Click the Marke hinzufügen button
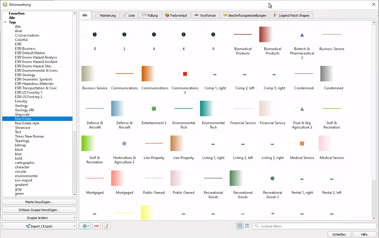Image resolution: width=379 pixels, height=238 pixels. (39, 202)
